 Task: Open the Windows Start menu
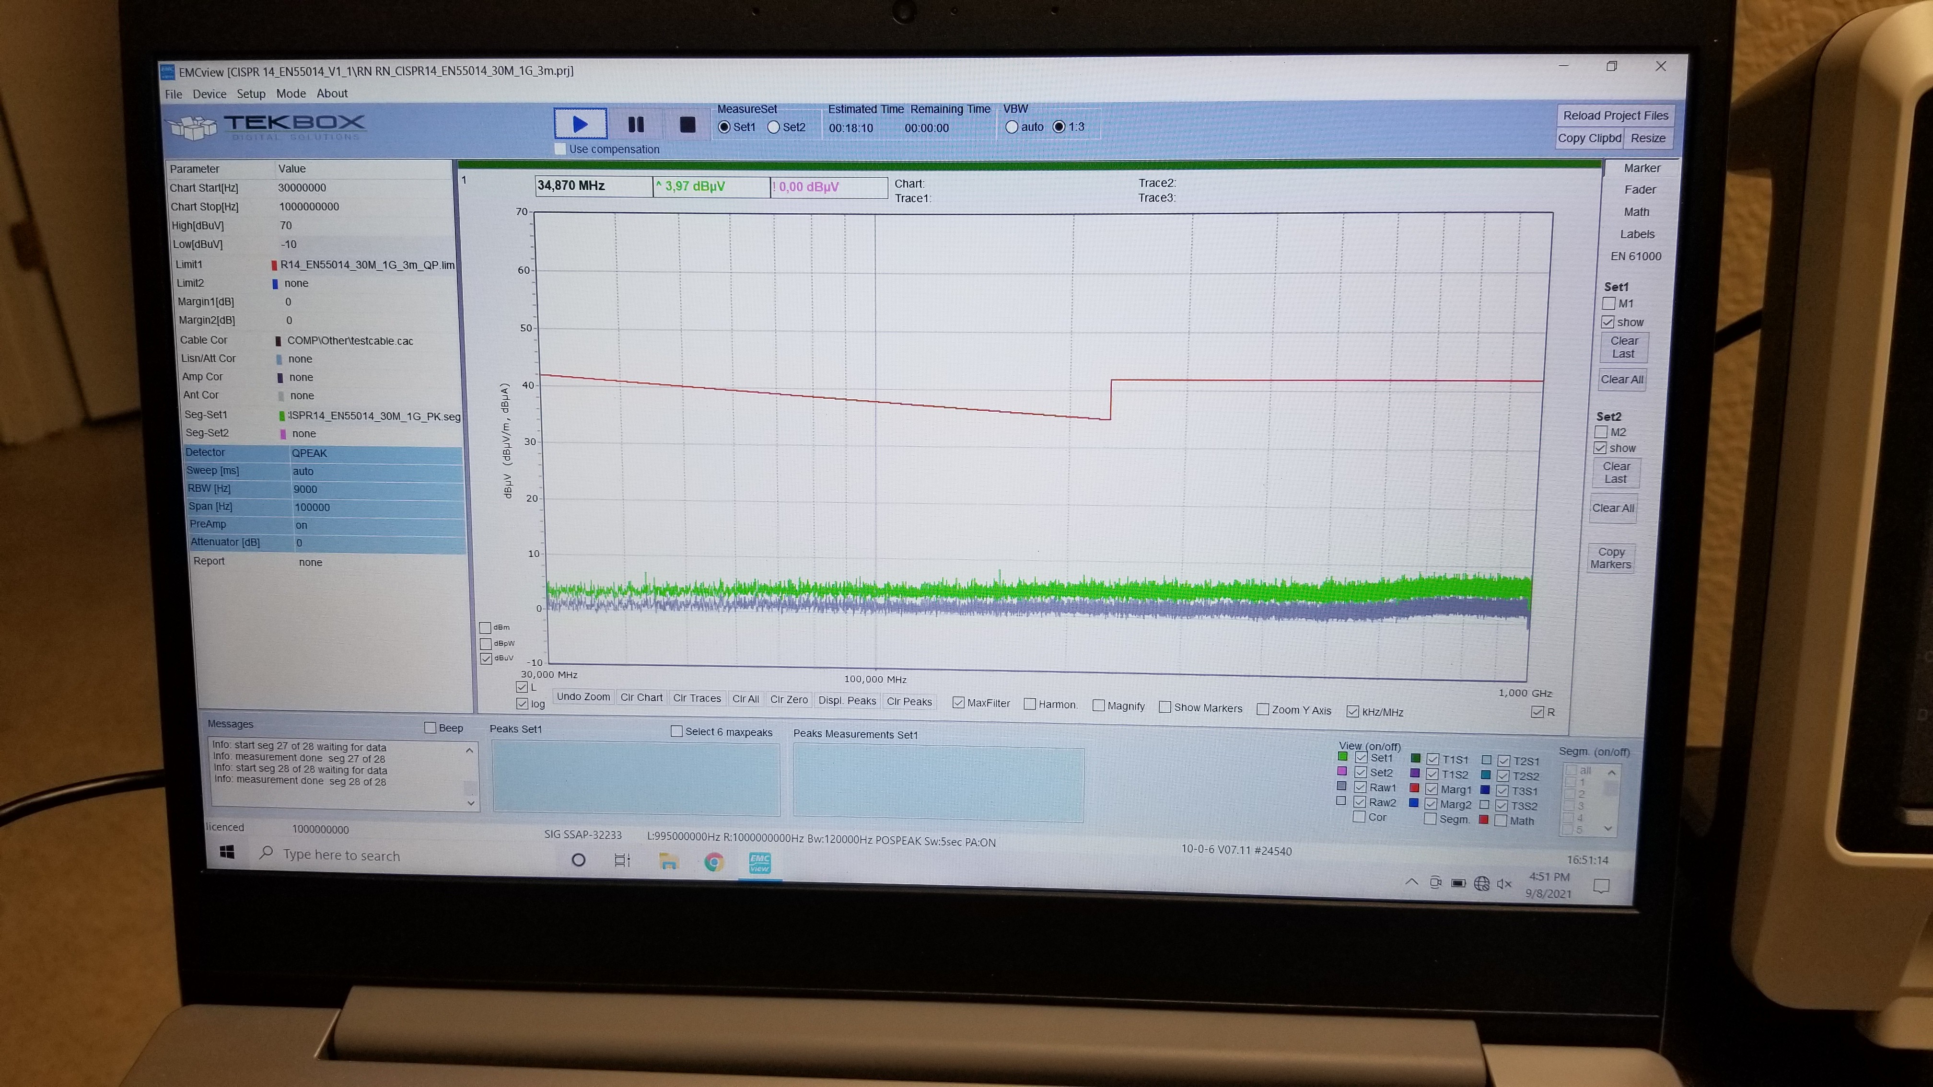coord(227,852)
